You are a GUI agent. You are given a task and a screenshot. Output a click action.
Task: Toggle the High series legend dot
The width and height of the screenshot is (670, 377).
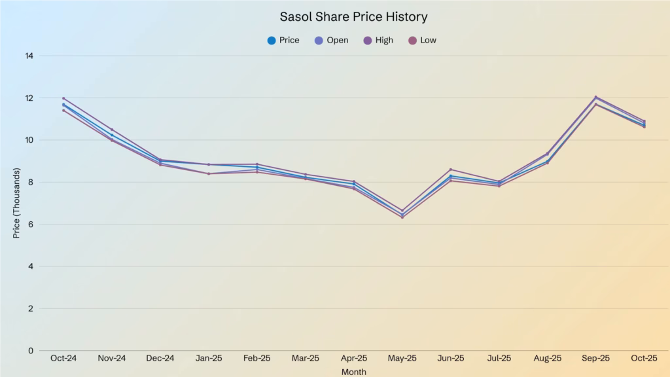[x=367, y=41]
